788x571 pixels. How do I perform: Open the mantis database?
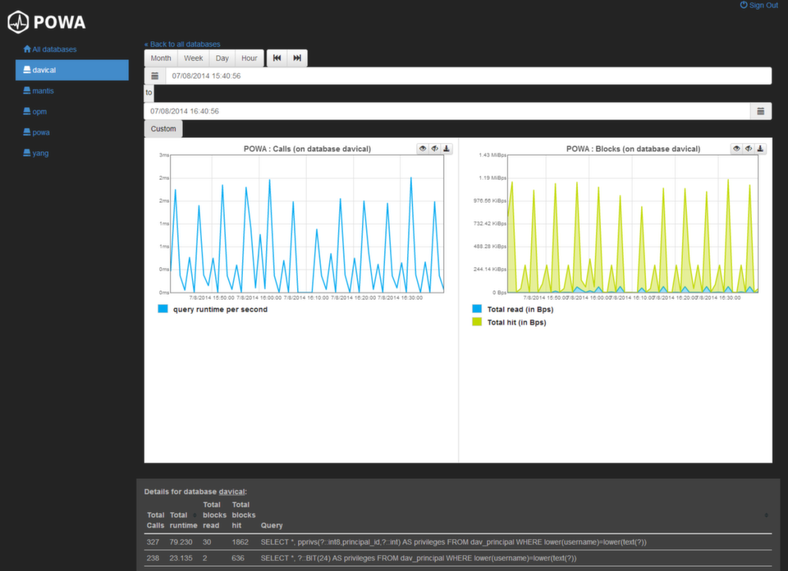pyautogui.click(x=39, y=90)
